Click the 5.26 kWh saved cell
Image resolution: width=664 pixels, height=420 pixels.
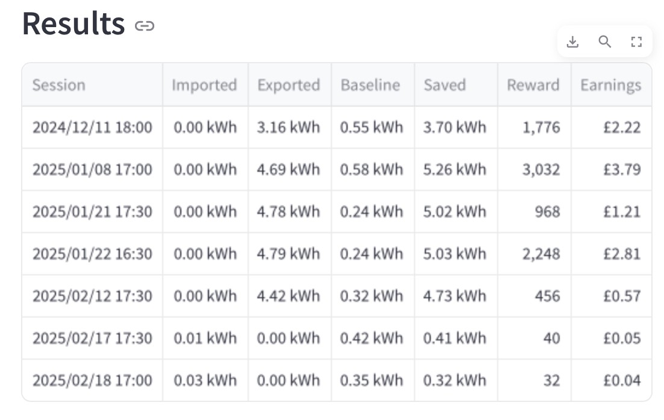(x=456, y=169)
